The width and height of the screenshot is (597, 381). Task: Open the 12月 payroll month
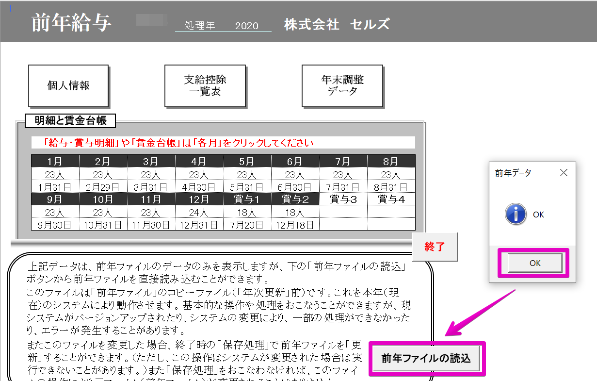(198, 199)
